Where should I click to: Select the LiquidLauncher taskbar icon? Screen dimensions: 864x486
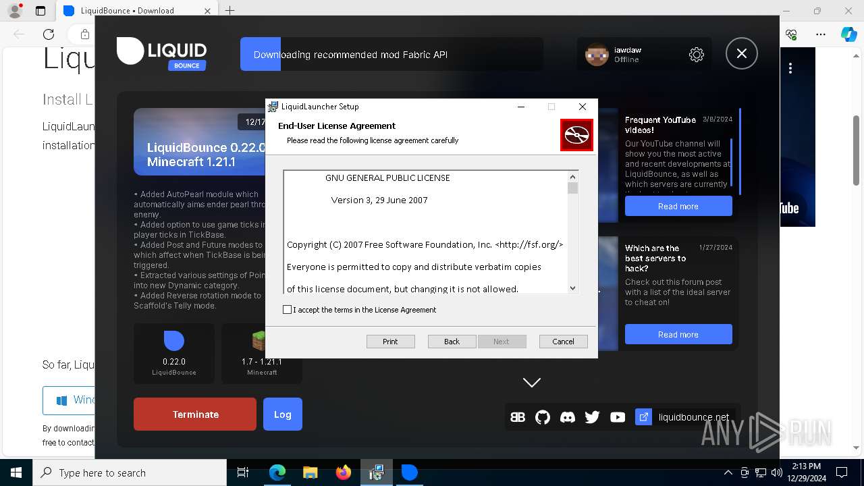pyautogui.click(x=410, y=473)
